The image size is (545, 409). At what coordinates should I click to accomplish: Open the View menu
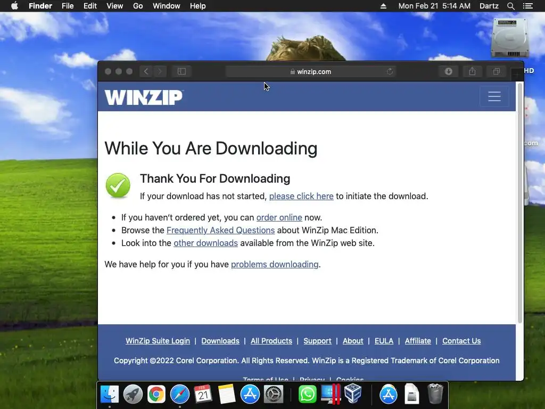115,6
